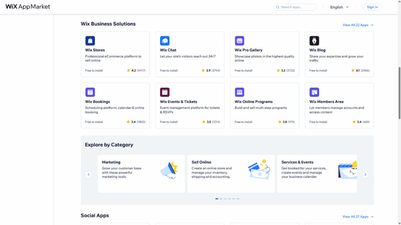Image resolution: width=401 pixels, height=225 pixels.
Task: Click the Services & Events calendar illustration
Action: pyautogui.click(x=347, y=170)
